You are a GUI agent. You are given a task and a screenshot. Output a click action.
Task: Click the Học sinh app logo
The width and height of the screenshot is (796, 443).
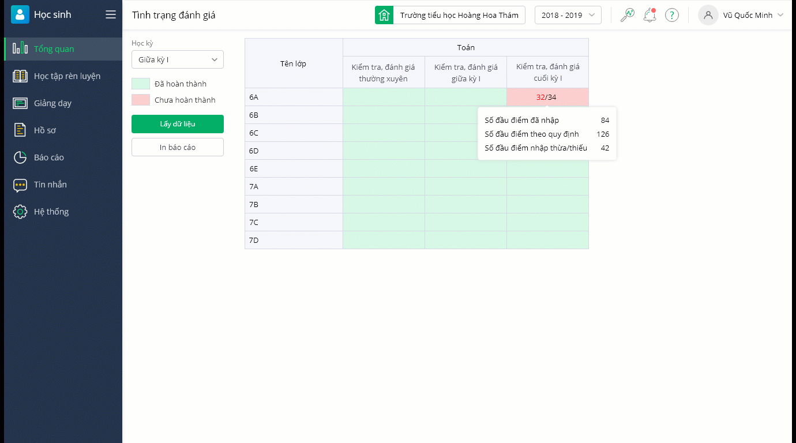(20, 14)
